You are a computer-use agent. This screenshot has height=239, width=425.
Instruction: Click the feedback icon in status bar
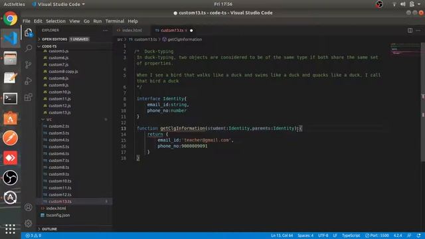click(409, 236)
